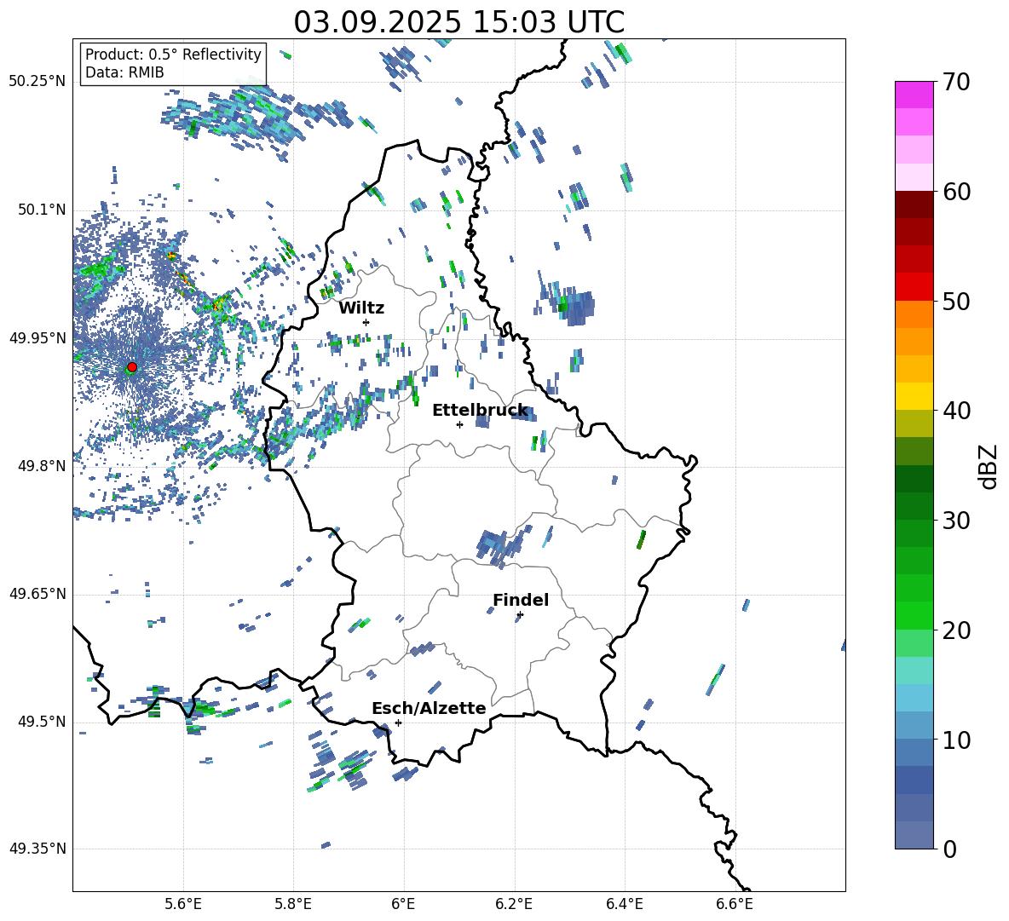Click the 6.6°E longitude label

pyautogui.click(x=735, y=904)
